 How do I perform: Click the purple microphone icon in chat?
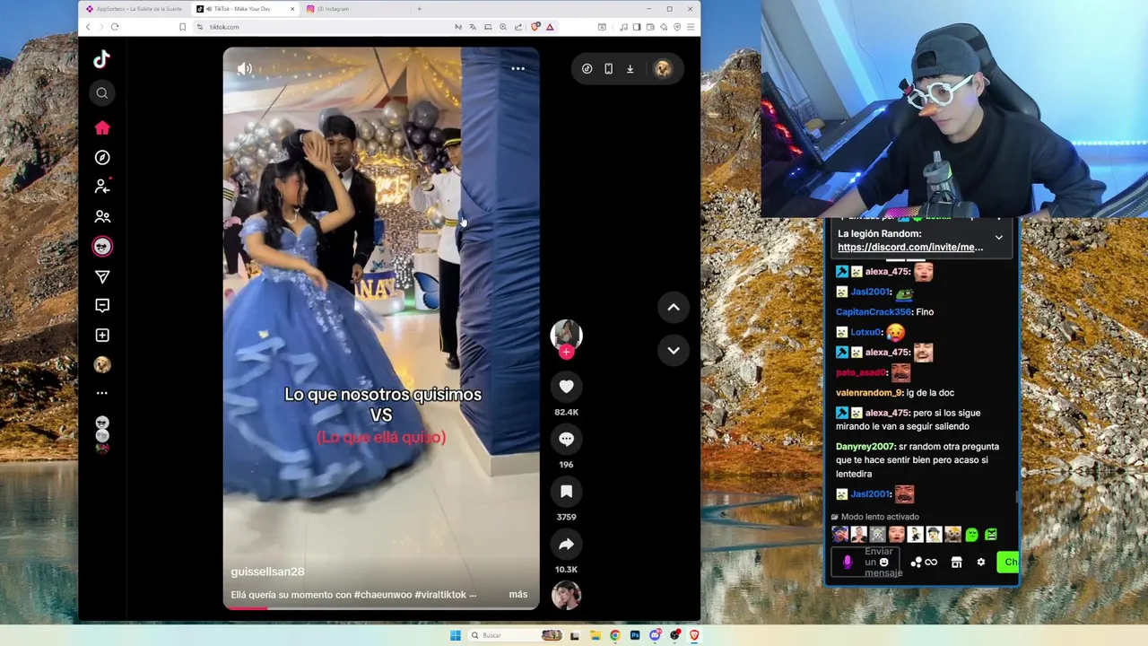click(848, 563)
